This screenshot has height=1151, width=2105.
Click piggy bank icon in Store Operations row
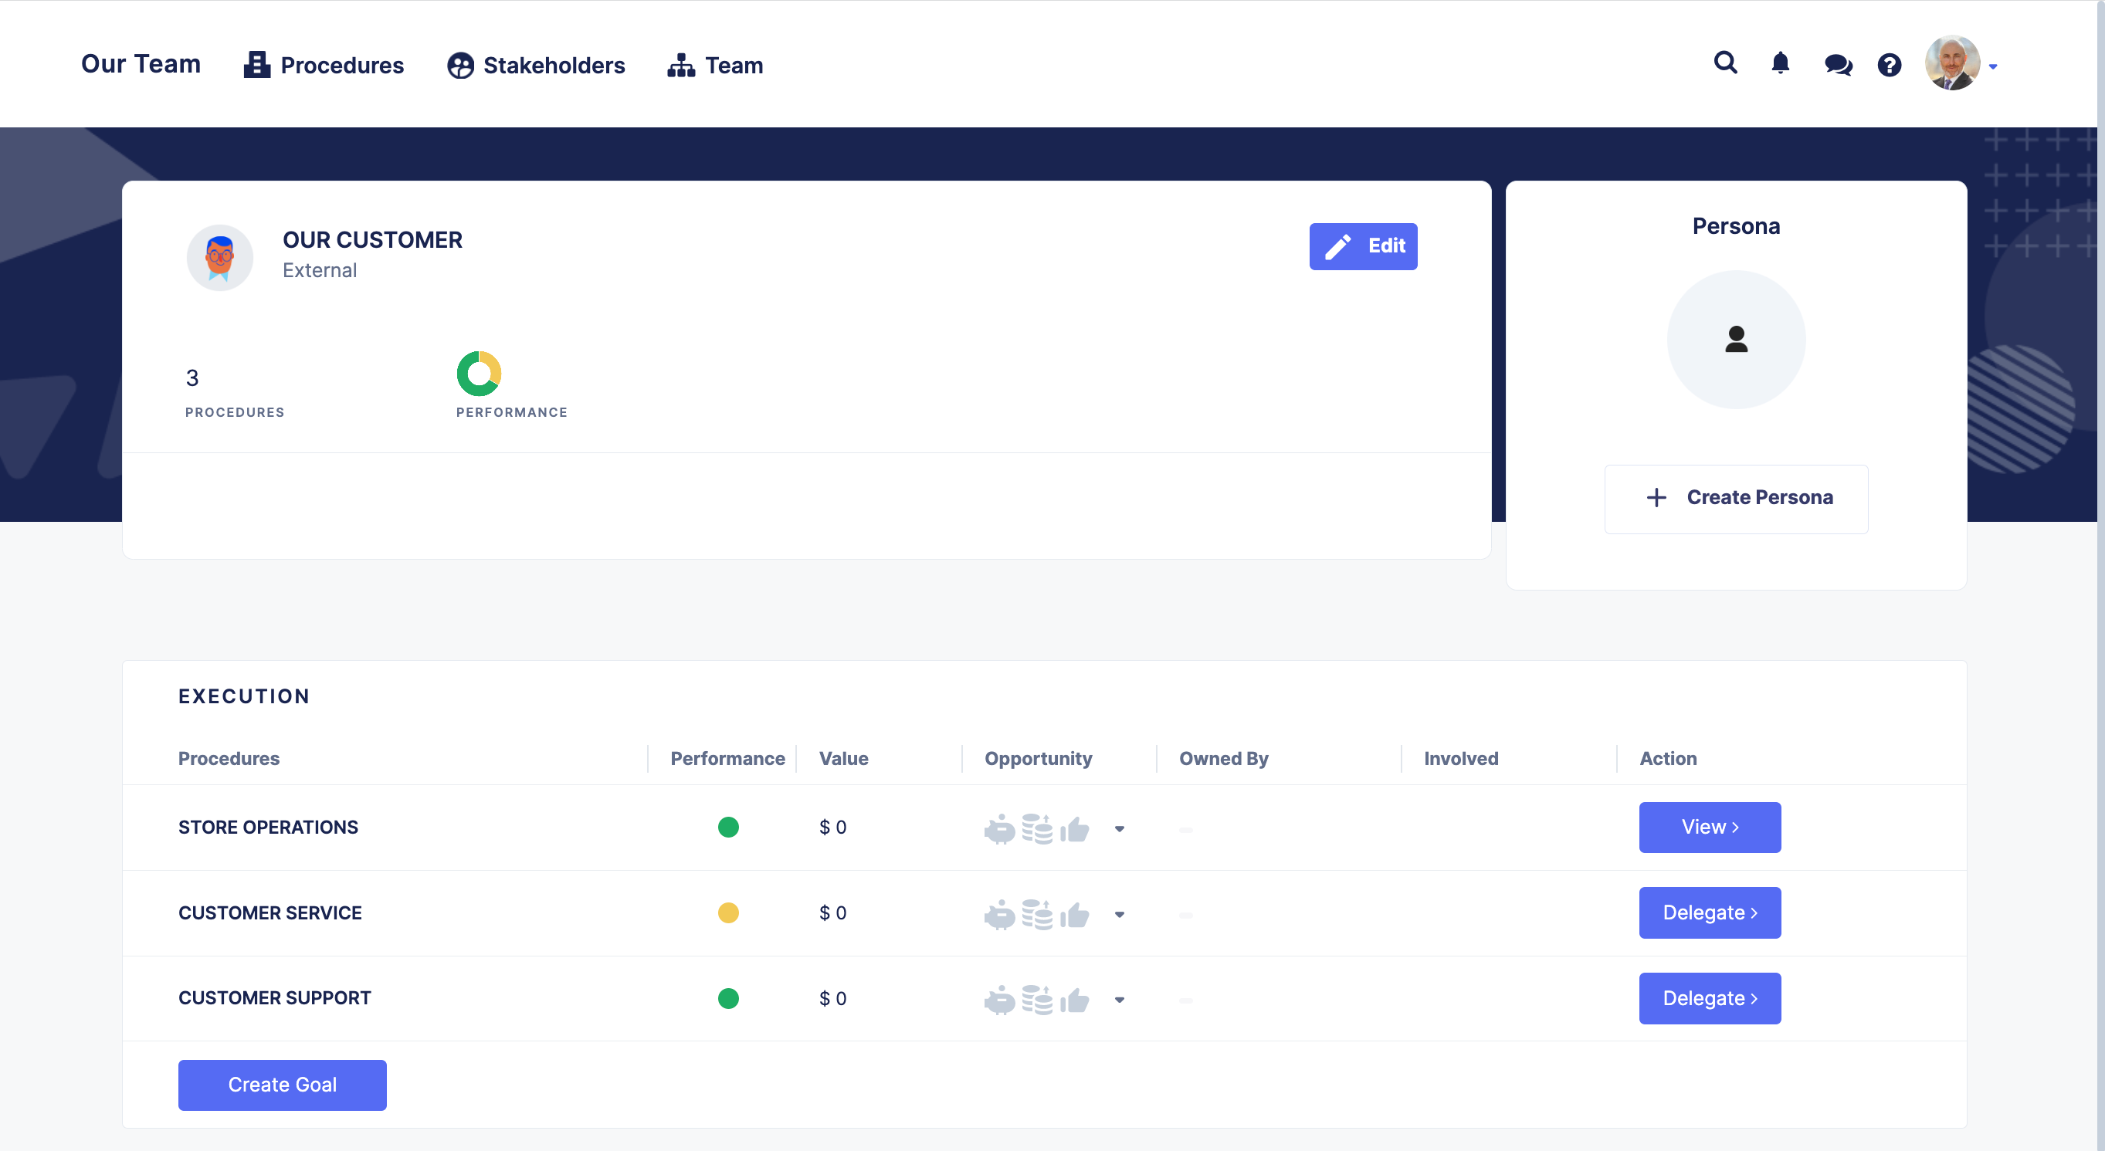click(998, 829)
